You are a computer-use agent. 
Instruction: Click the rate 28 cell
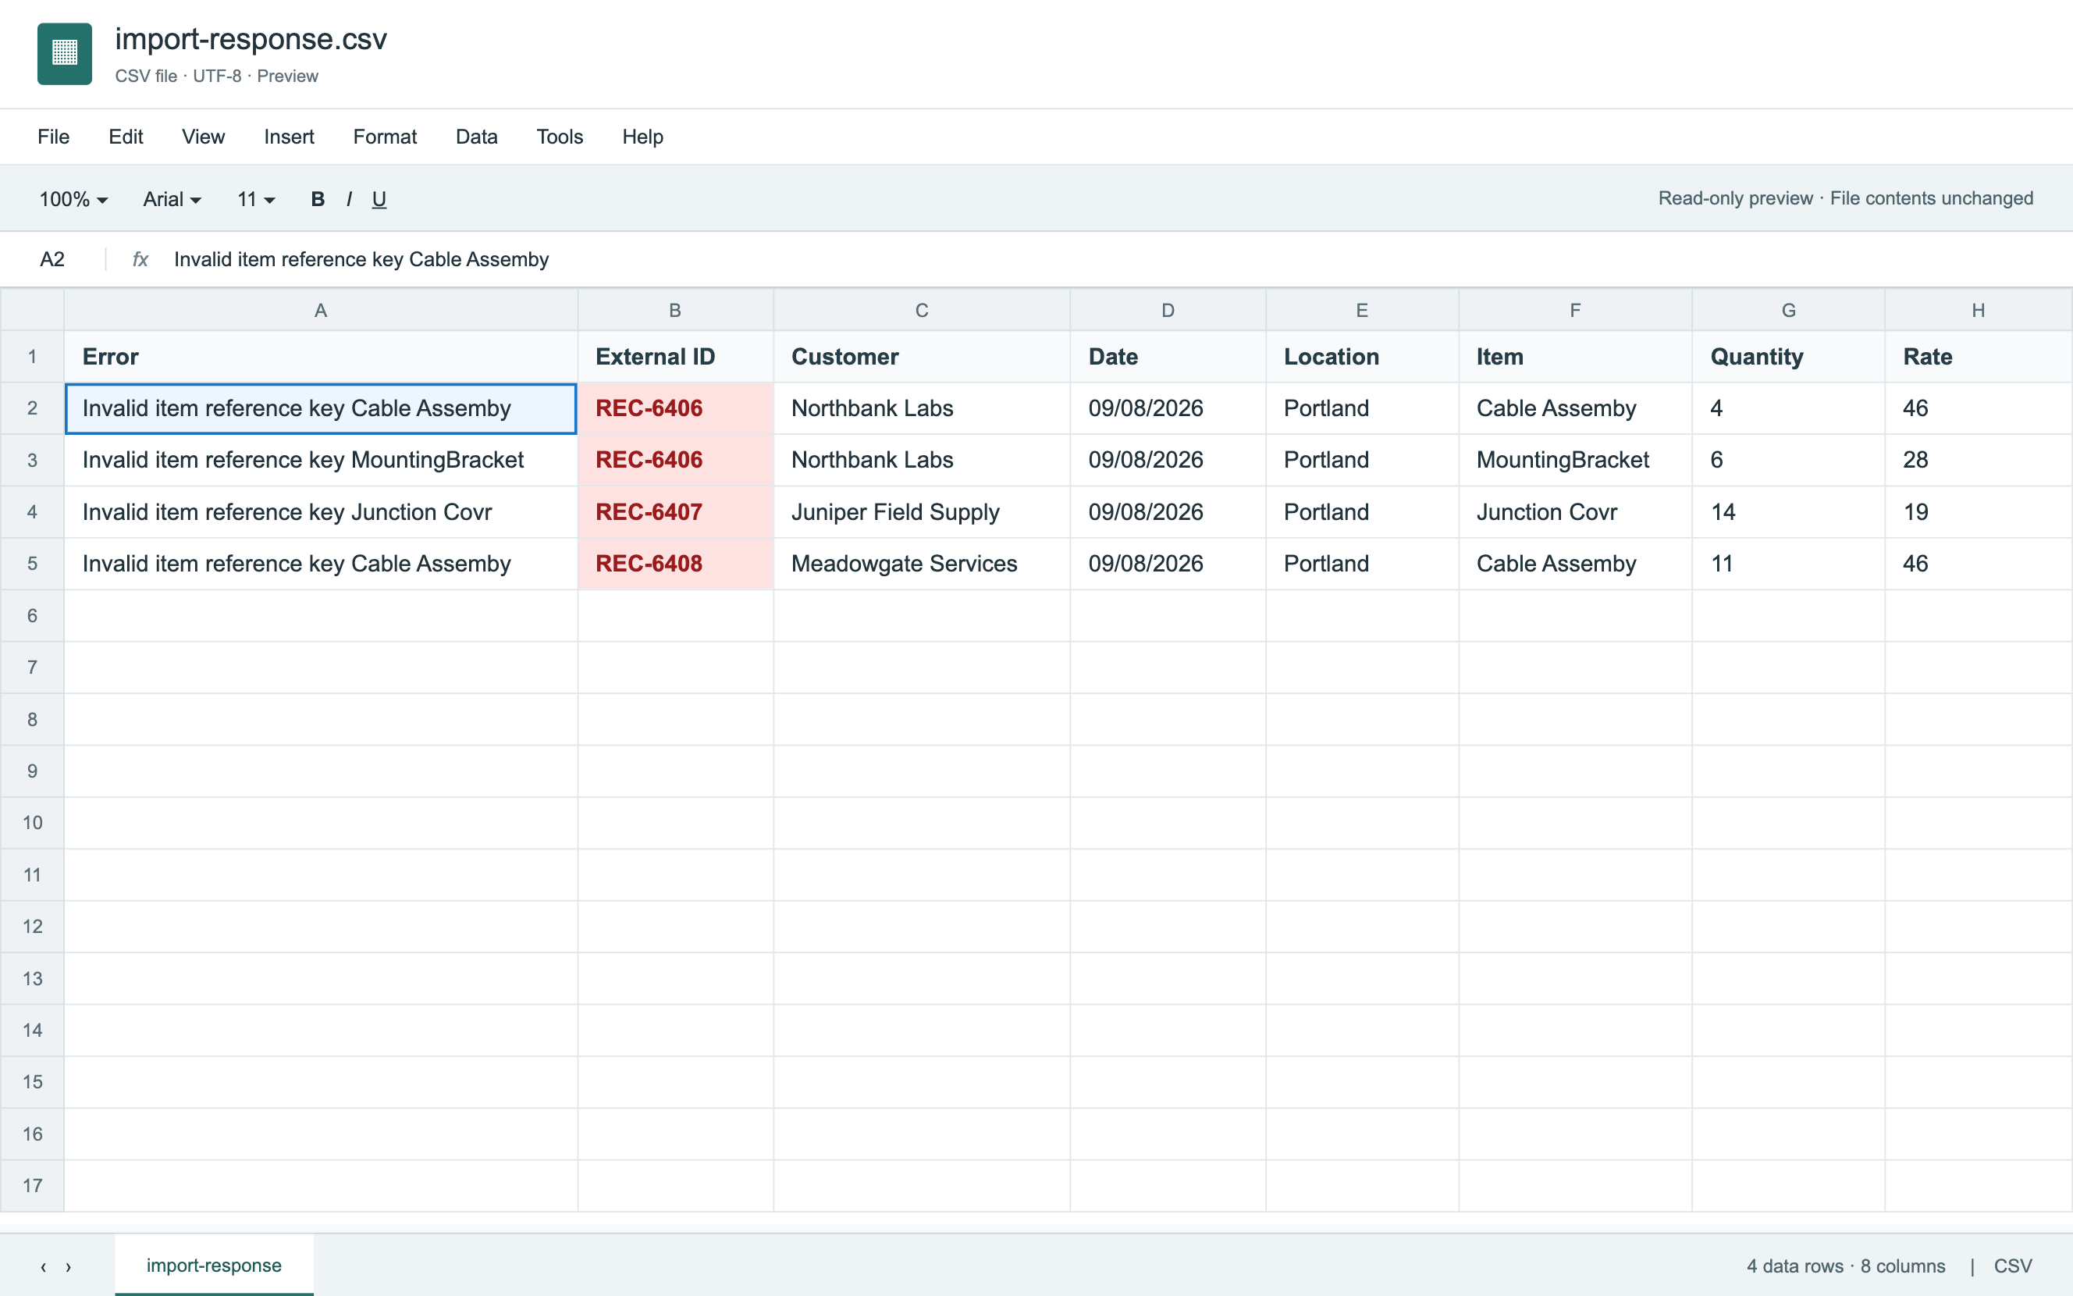(1978, 461)
